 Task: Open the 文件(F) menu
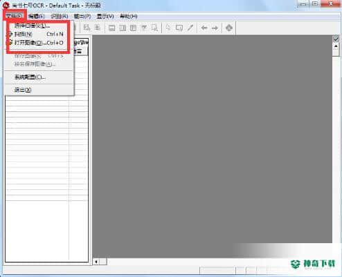pos(14,16)
